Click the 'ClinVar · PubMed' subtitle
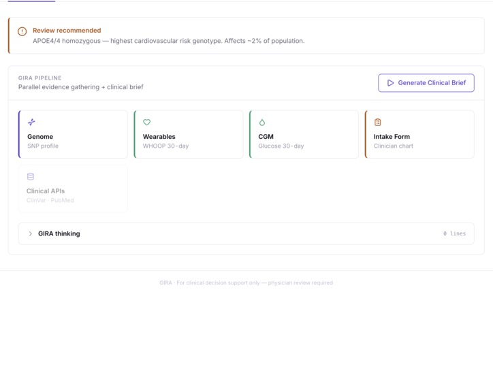The image size is (493, 390). coord(50,200)
